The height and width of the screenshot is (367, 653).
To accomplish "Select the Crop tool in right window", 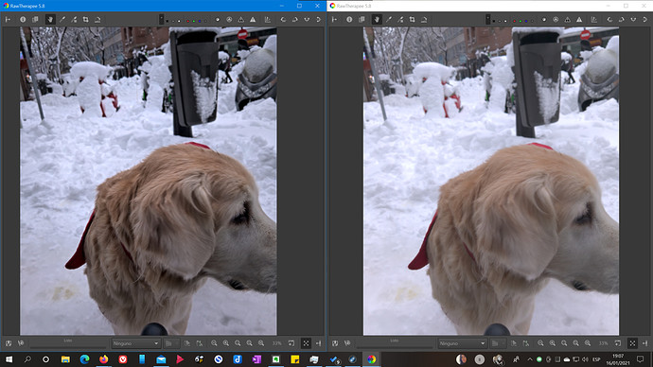I will [x=413, y=20].
